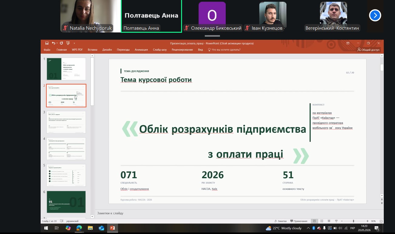This screenshot has height=234, width=395.
Task: Toggle the Заметки notes pane
Action: click(x=280, y=221)
